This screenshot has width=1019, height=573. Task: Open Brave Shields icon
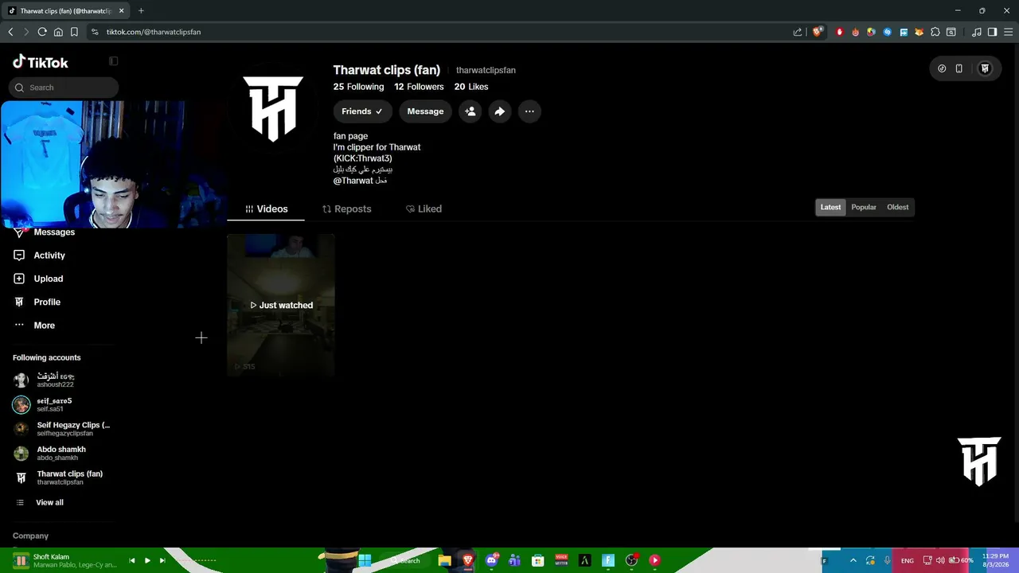pyautogui.click(x=817, y=32)
